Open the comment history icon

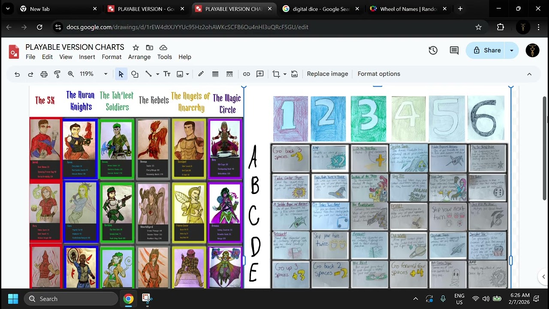(454, 50)
